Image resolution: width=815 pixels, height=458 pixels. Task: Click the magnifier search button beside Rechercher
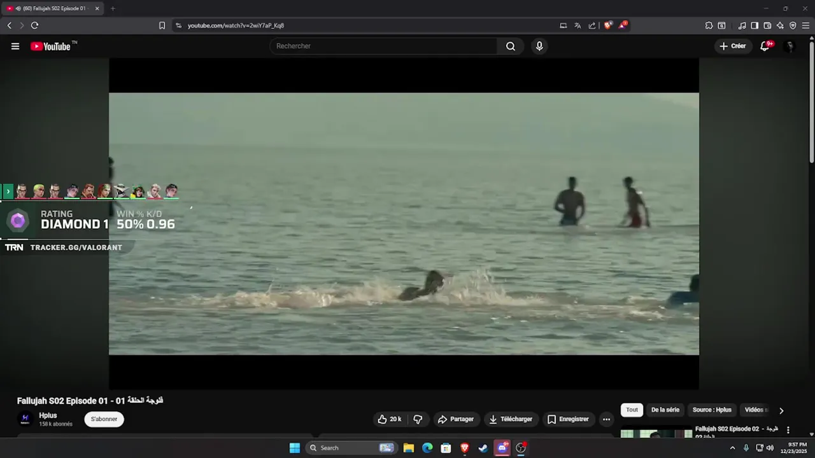coord(511,46)
